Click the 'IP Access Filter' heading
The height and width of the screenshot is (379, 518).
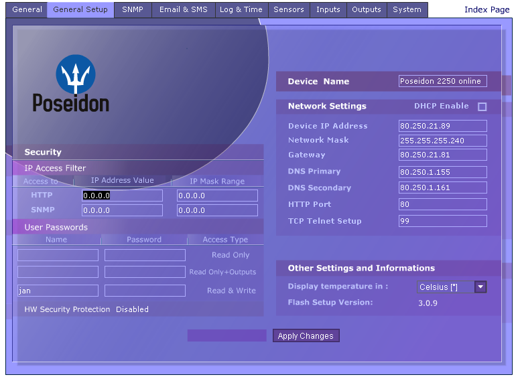point(55,168)
